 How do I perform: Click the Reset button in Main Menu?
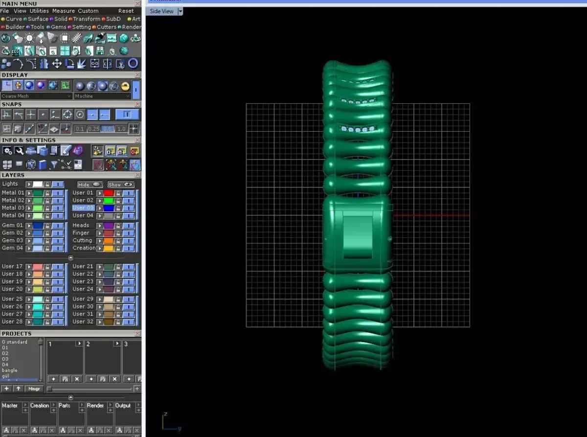[x=126, y=11]
